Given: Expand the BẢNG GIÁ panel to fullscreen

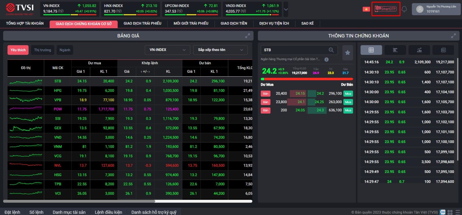Looking at the screenshot, I should [x=247, y=36].
